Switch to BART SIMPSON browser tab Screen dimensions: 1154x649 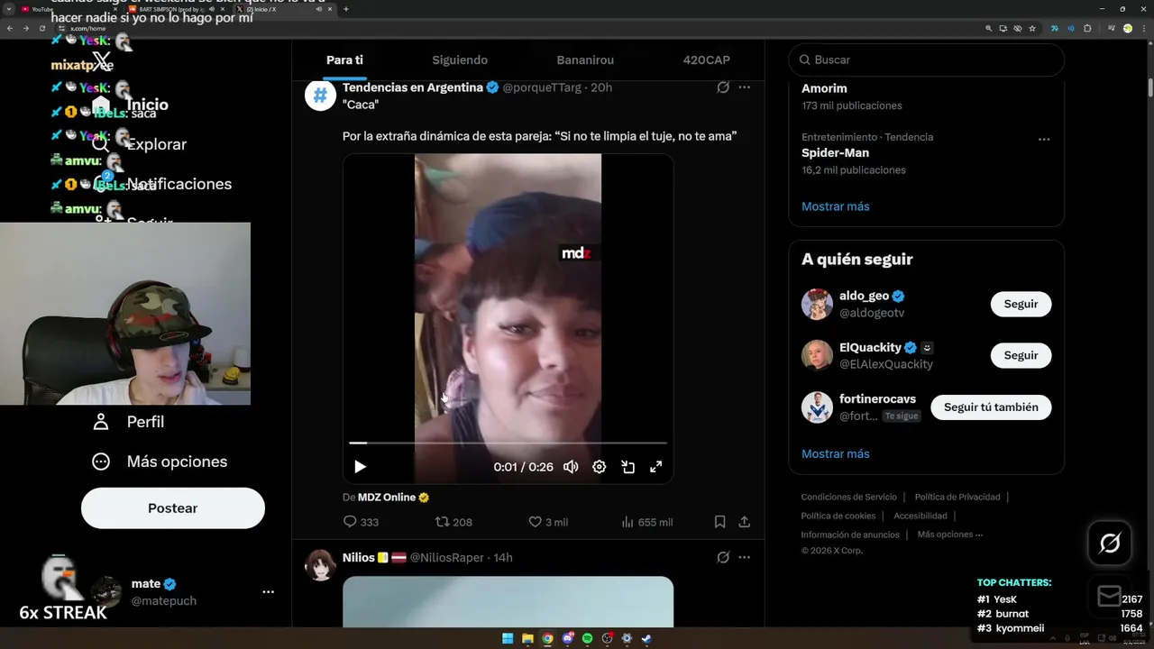pos(176,9)
